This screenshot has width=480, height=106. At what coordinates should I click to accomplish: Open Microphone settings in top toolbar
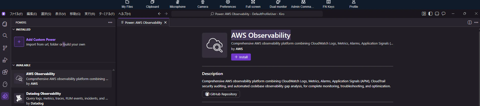178,4
